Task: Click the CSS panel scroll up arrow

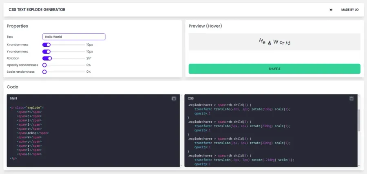Action: point(359,96)
